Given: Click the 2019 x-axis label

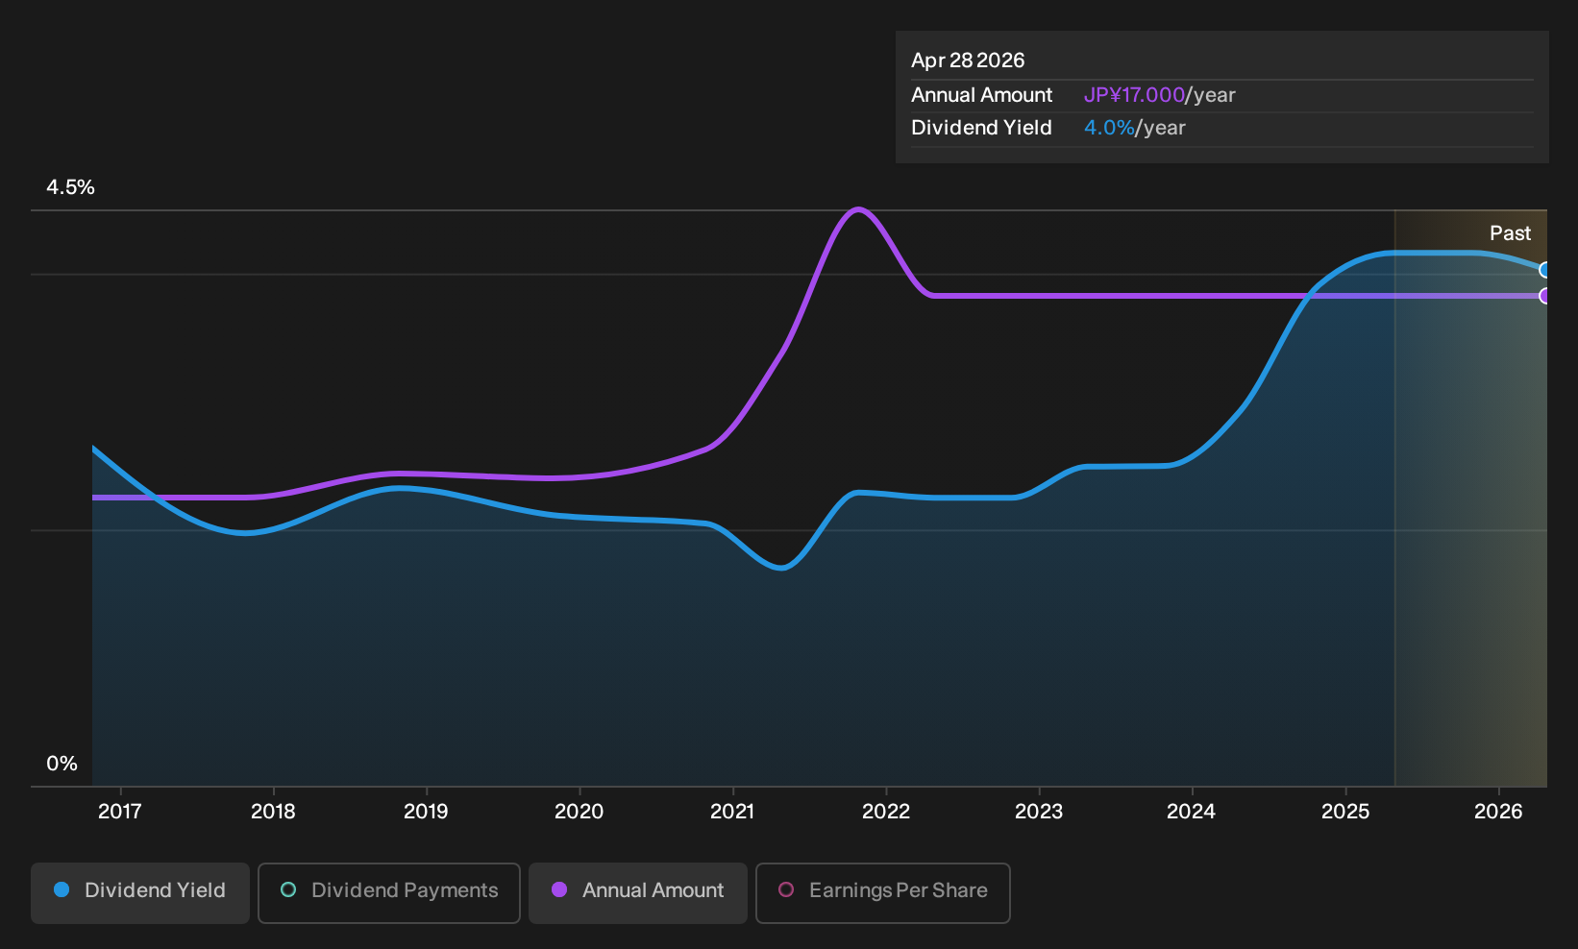Looking at the screenshot, I should click(x=426, y=812).
